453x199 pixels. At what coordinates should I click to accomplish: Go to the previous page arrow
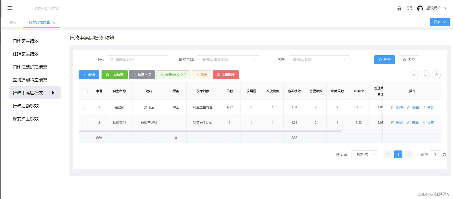[388, 154]
